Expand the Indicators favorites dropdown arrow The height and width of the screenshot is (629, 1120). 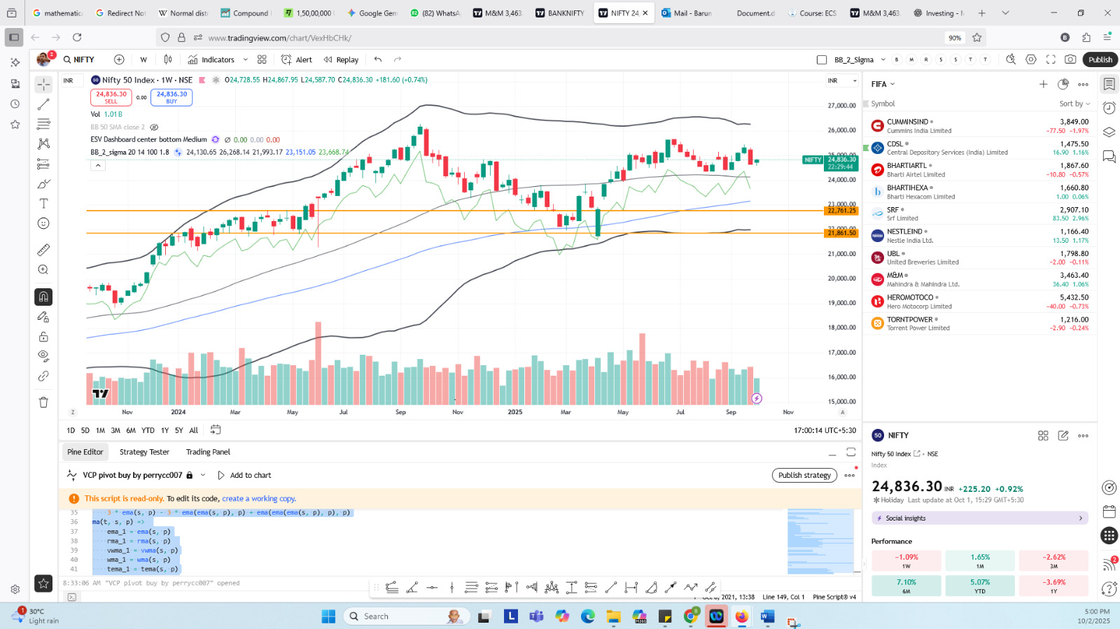(245, 59)
